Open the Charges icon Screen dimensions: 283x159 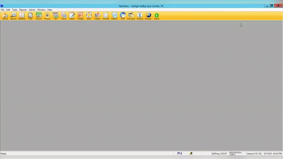pyautogui.click(x=80, y=15)
